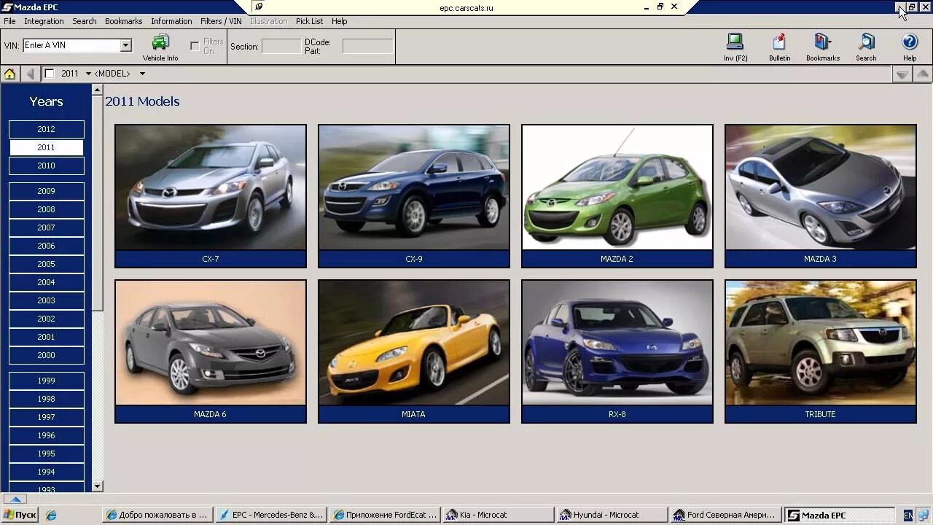Open Internet Explorer quick launch icon
Viewport: 933px width, 525px height.
(51, 515)
